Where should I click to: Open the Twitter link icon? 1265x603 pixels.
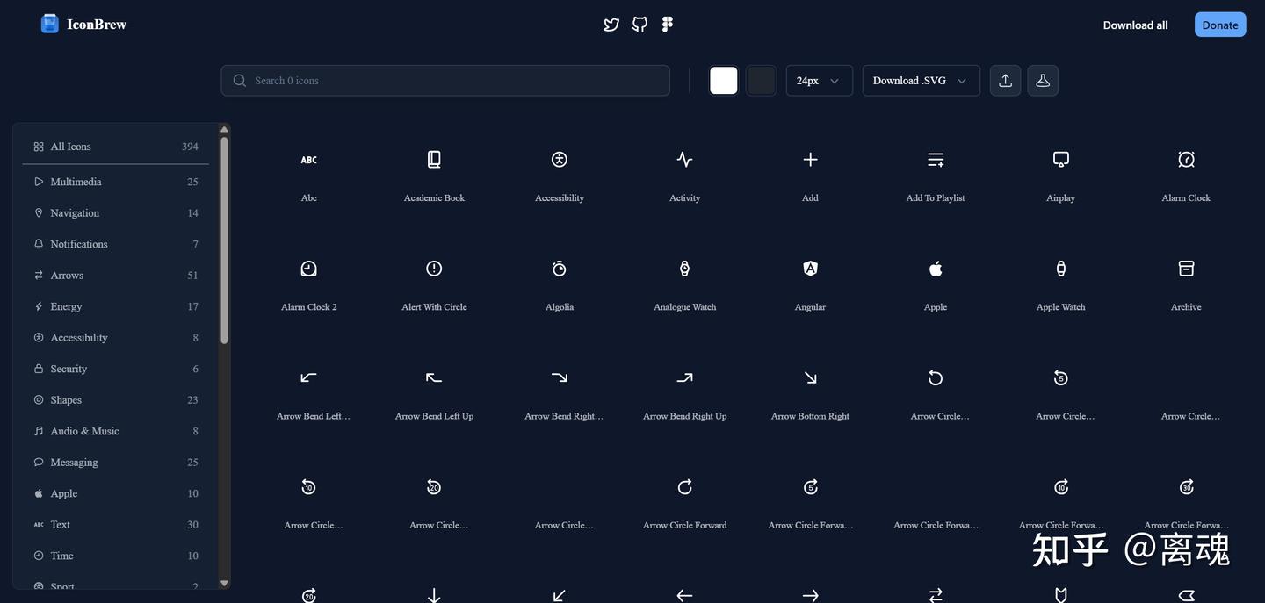pyautogui.click(x=611, y=25)
